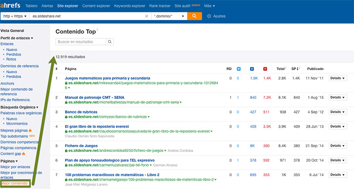
Task: Open Dominios de referencia link
Action: [x=19, y=66]
